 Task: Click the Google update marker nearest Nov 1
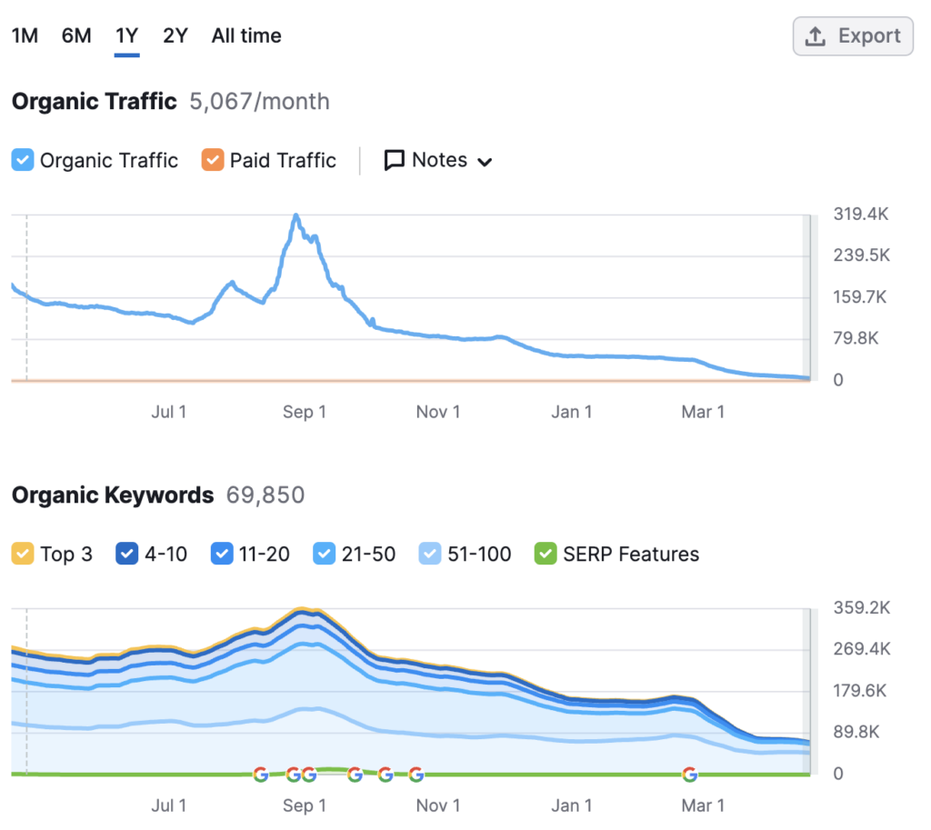[415, 775]
